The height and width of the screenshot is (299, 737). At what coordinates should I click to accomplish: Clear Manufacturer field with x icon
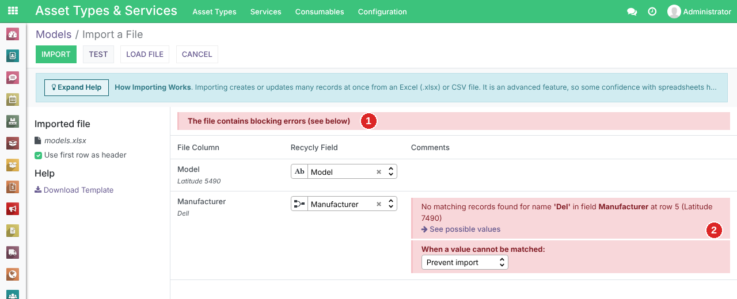(x=379, y=204)
